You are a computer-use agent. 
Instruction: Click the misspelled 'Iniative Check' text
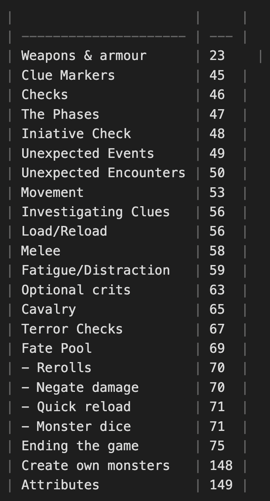(x=76, y=134)
